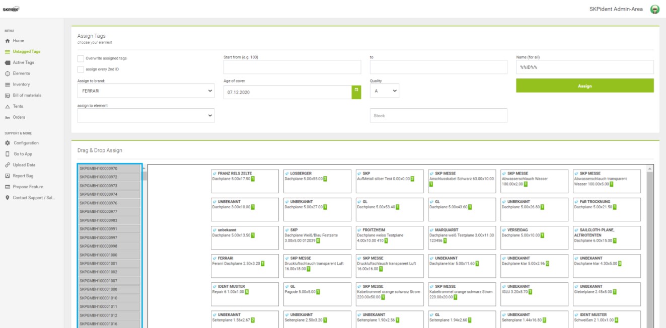Click the user avatar icon at top right
The width and height of the screenshot is (666, 328).
[x=654, y=10]
